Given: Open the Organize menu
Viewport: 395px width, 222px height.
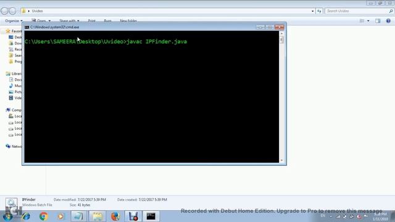Looking at the screenshot, I should tap(14, 21).
